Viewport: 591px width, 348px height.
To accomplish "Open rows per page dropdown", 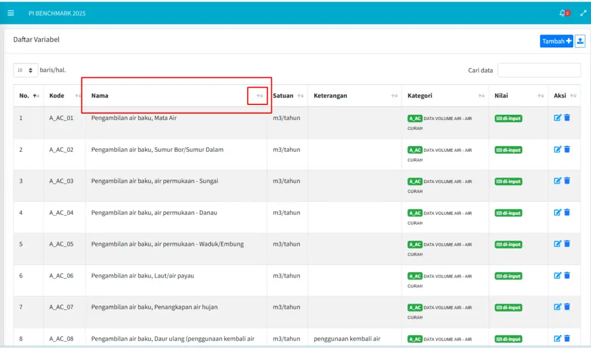I will [x=25, y=70].
